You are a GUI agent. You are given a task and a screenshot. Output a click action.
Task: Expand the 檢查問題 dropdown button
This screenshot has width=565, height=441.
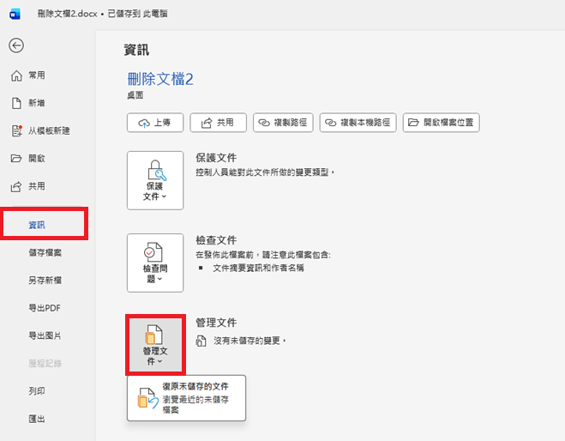(x=155, y=263)
